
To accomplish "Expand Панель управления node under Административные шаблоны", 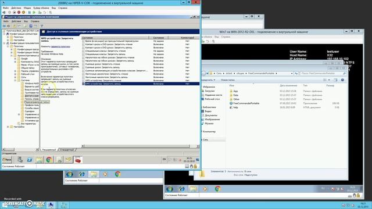I will click(x=16, y=71).
